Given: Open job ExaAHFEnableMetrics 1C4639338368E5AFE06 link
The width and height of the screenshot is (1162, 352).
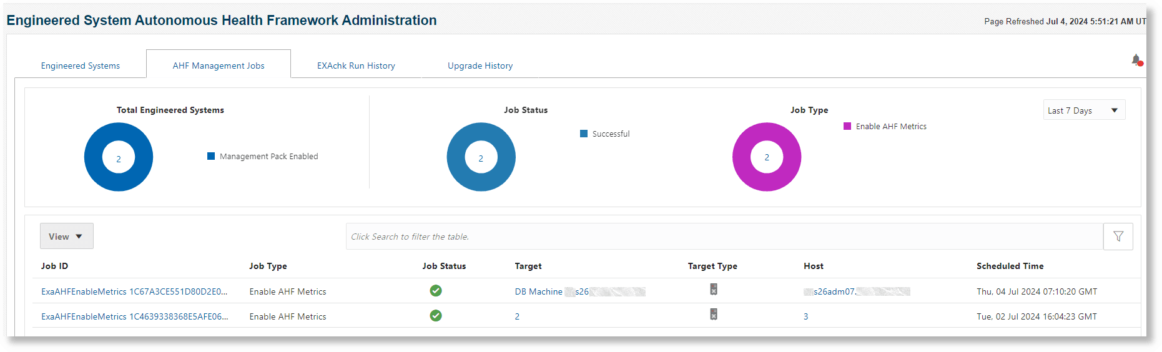Looking at the screenshot, I should pyautogui.click(x=134, y=316).
